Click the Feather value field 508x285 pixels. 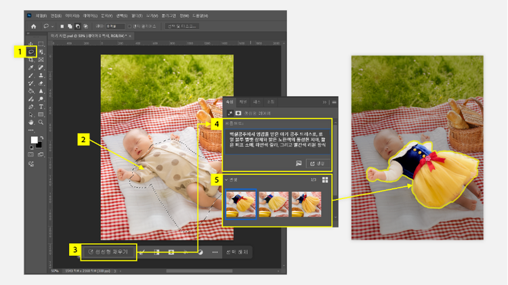[x=116, y=26]
